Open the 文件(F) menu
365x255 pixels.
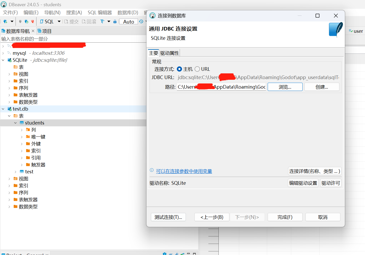pyautogui.click(x=10, y=12)
